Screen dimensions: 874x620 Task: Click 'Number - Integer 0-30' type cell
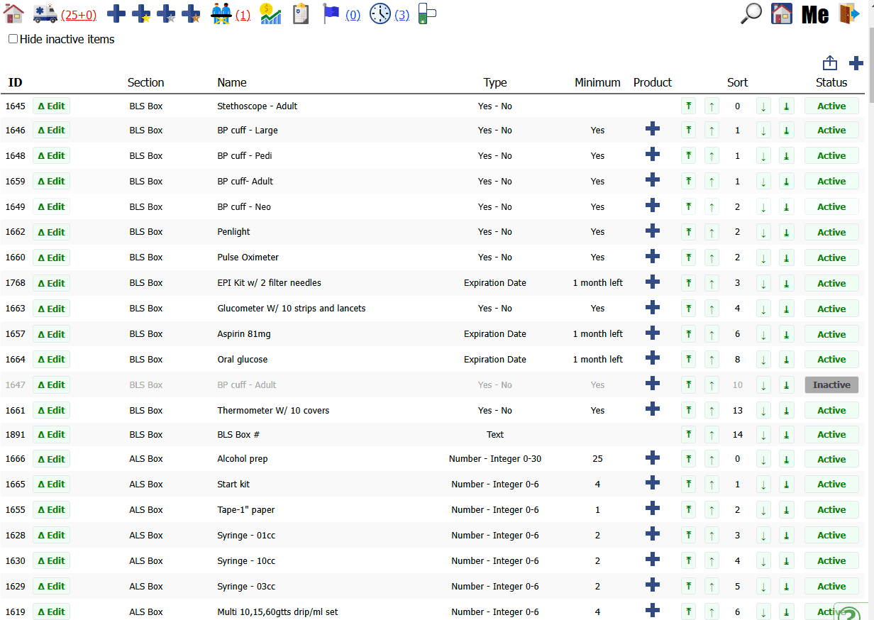click(x=495, y=459)
